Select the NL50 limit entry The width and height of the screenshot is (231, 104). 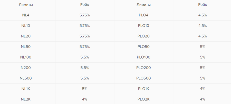coord(26,47)
